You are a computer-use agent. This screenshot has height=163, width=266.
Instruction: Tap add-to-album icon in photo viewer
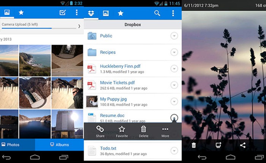(x=218, y=145)
